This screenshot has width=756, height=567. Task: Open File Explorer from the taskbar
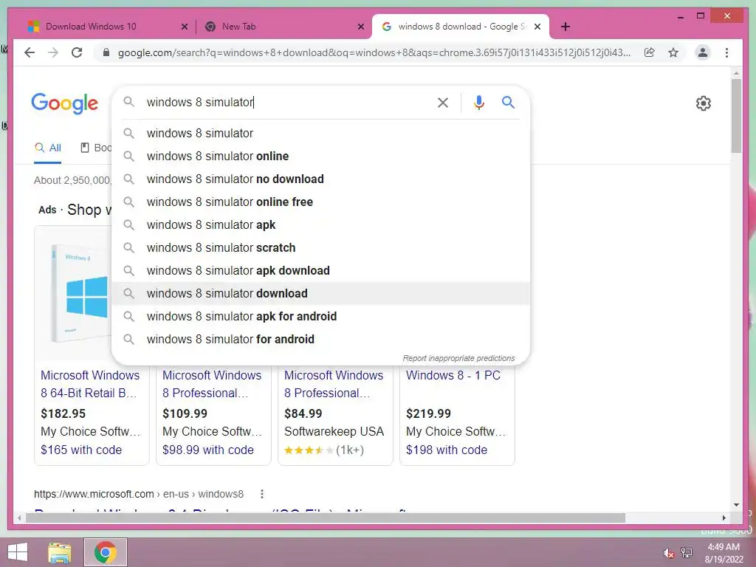pyautogui.click(x=59, y=552)
